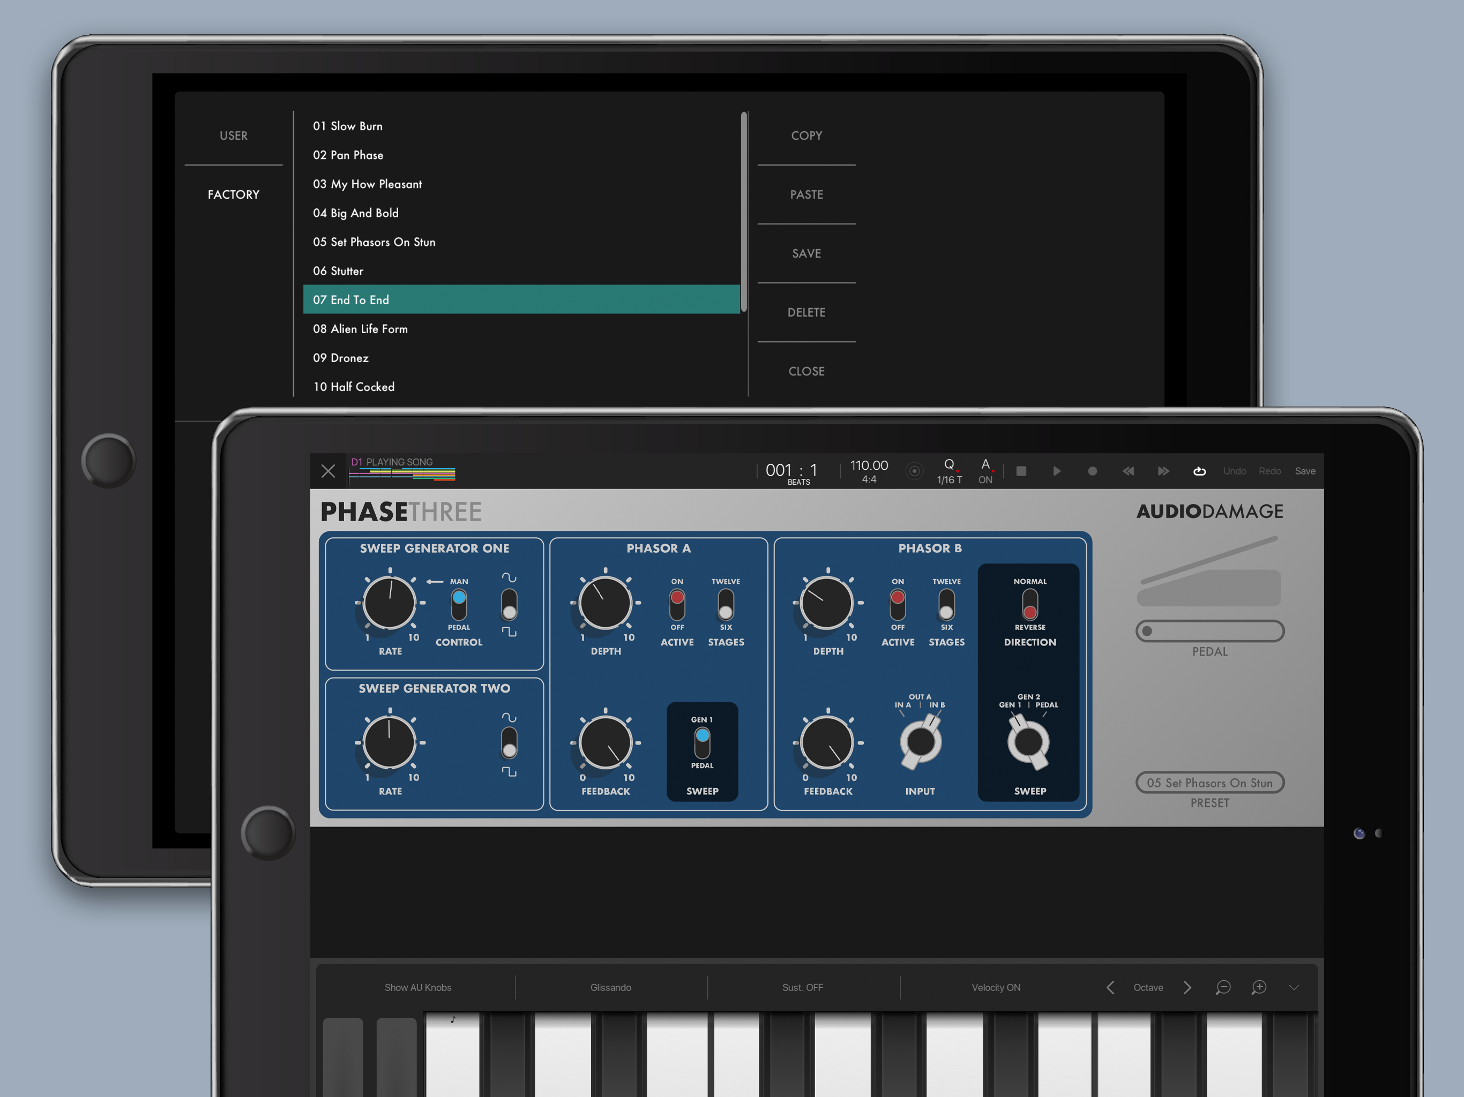Toggle the Phasor A Active on/off switch
The width and height of the screenshot is (1464, 1097).
pyautogui.click(x=676, y=604)
